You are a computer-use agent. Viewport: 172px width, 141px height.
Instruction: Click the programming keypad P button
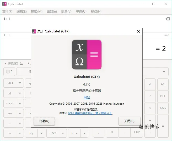[x=9, y=72]
